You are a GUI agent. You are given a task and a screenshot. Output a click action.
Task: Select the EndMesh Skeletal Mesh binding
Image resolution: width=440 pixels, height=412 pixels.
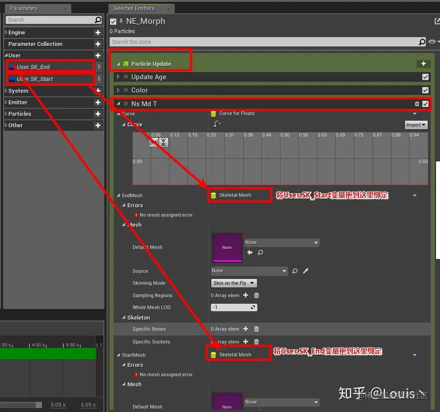click(x=235, y=195)
